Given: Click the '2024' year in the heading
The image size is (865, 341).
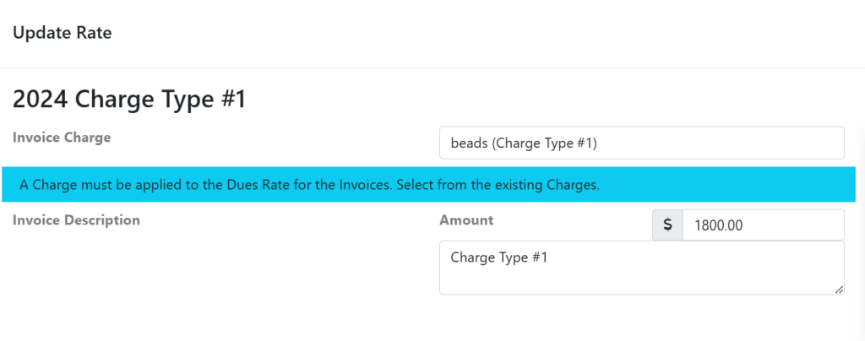Looking at the screenshot, I should coord(40,100).
